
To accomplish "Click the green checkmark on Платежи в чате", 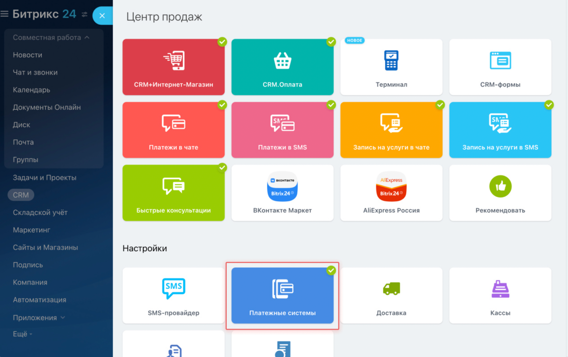I will (222, 105).
